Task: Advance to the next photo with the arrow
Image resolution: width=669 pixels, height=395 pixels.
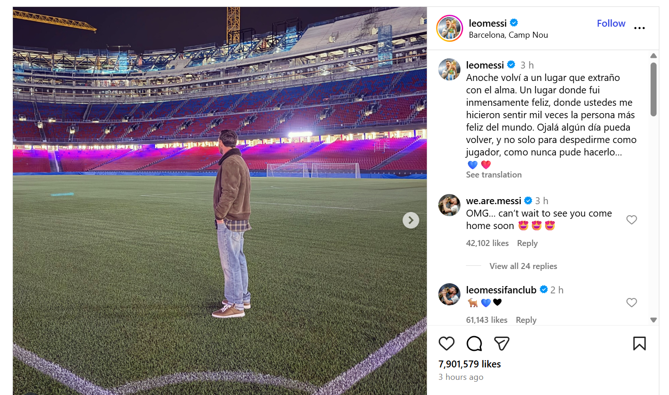Action: point(411,220)
